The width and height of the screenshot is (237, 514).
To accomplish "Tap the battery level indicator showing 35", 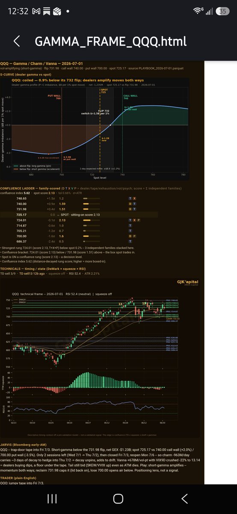I will [x=222, y=11].
